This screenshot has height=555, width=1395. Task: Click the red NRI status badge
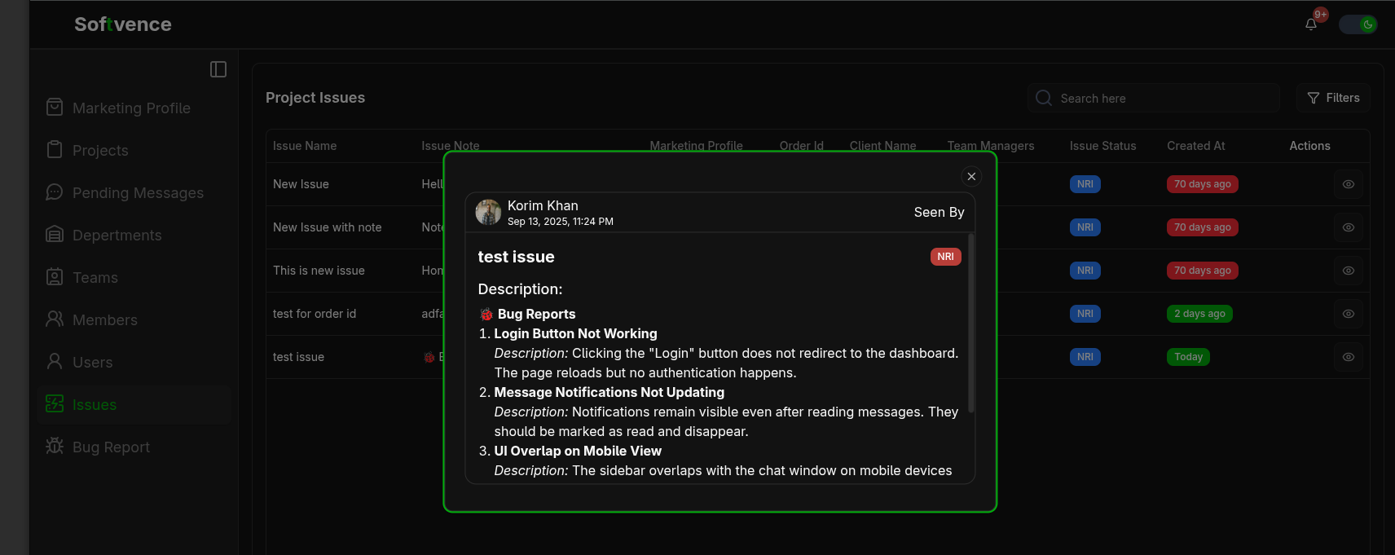tap(945, 257)
